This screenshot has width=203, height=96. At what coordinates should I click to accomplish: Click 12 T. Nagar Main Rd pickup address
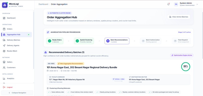point(67,80)
